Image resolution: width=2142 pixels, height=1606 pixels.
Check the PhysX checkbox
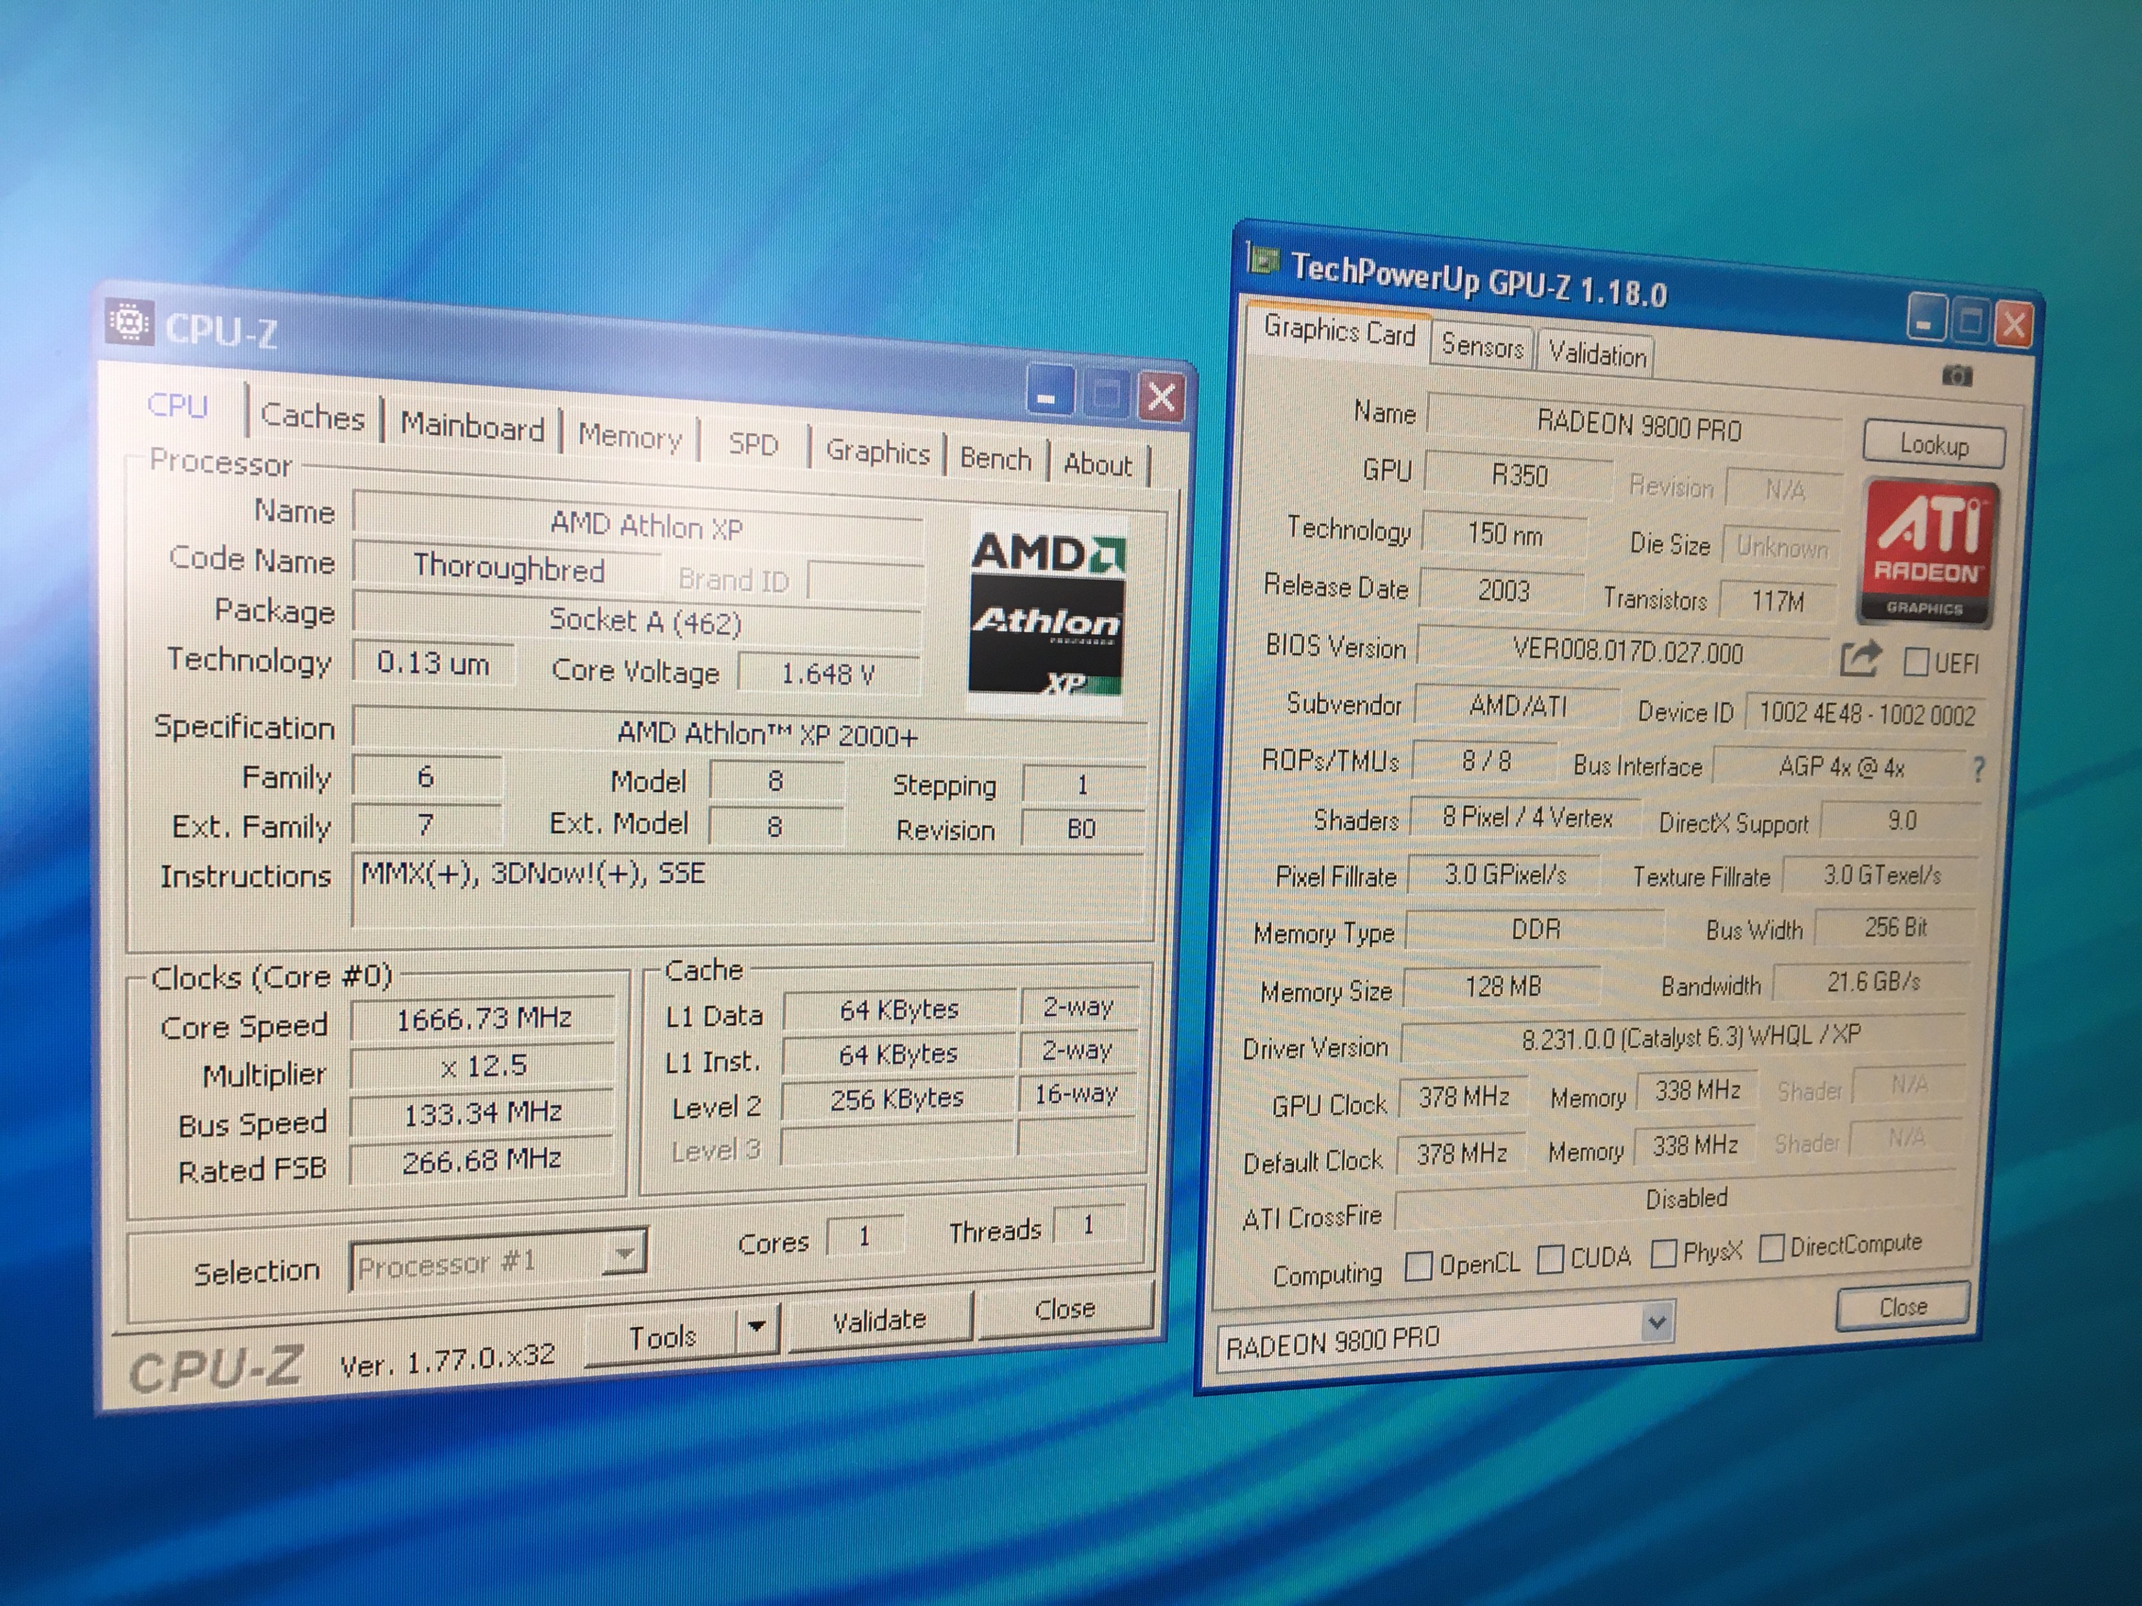(1663, 1254)
